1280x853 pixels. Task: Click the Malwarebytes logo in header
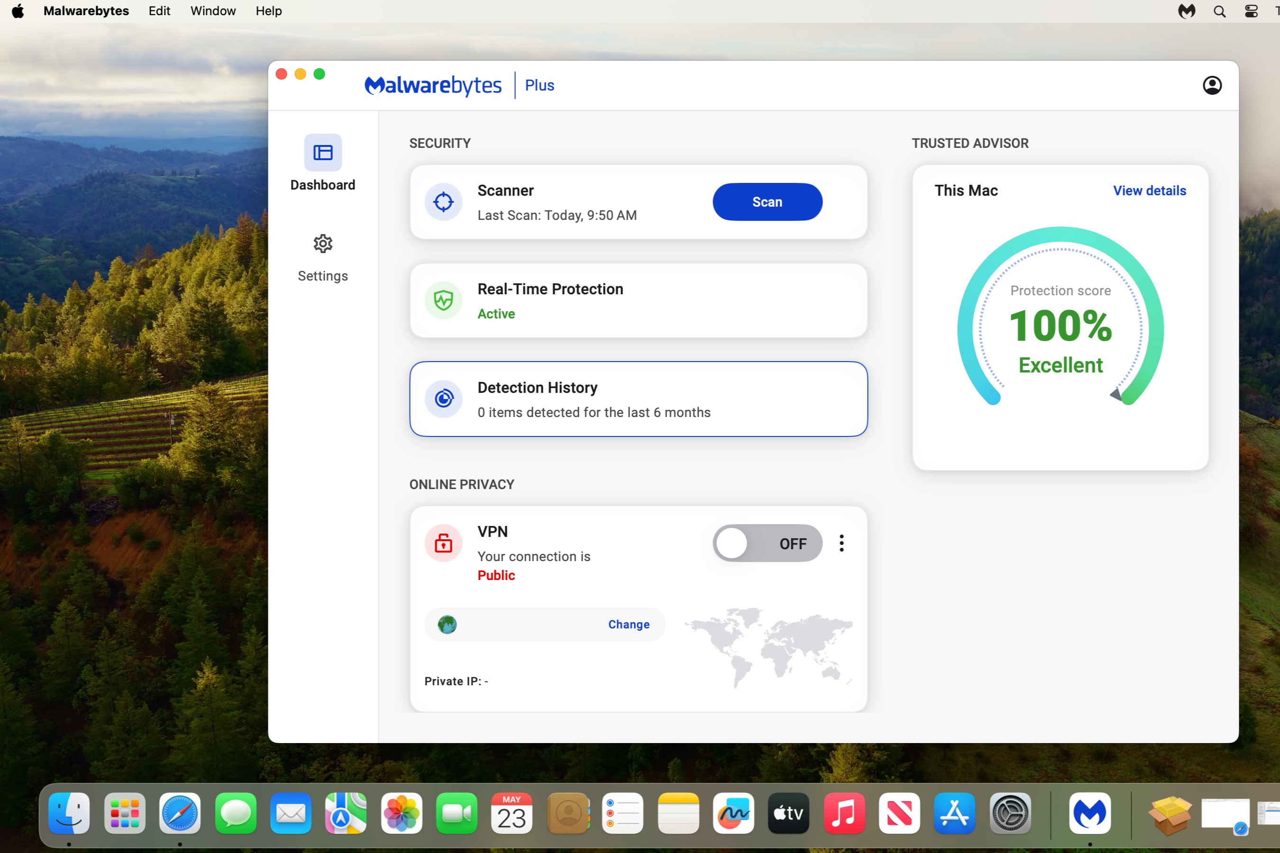click(x=433, y=85)
